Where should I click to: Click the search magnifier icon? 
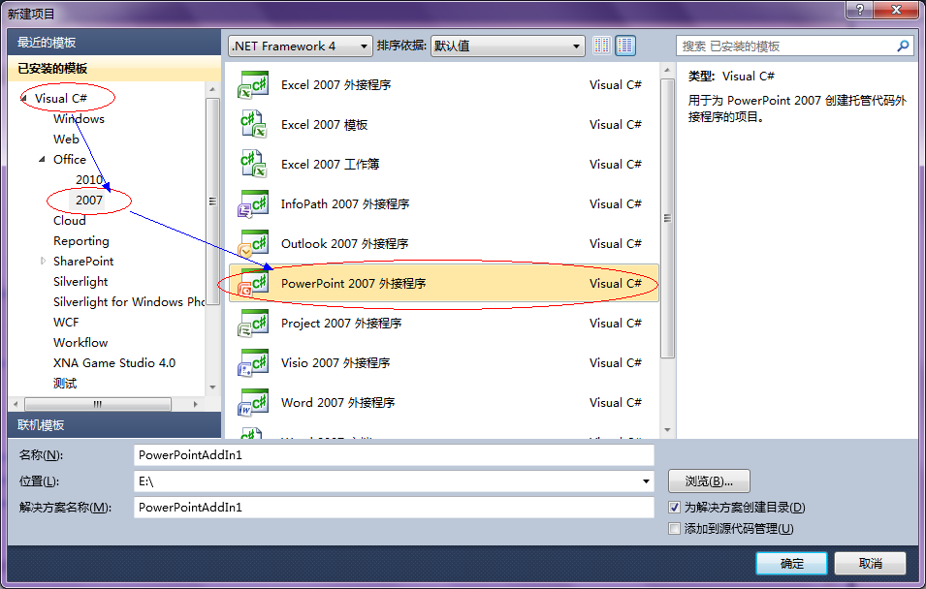903,46
